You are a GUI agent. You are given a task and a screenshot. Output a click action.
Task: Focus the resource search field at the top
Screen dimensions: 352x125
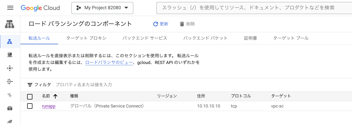254,8
